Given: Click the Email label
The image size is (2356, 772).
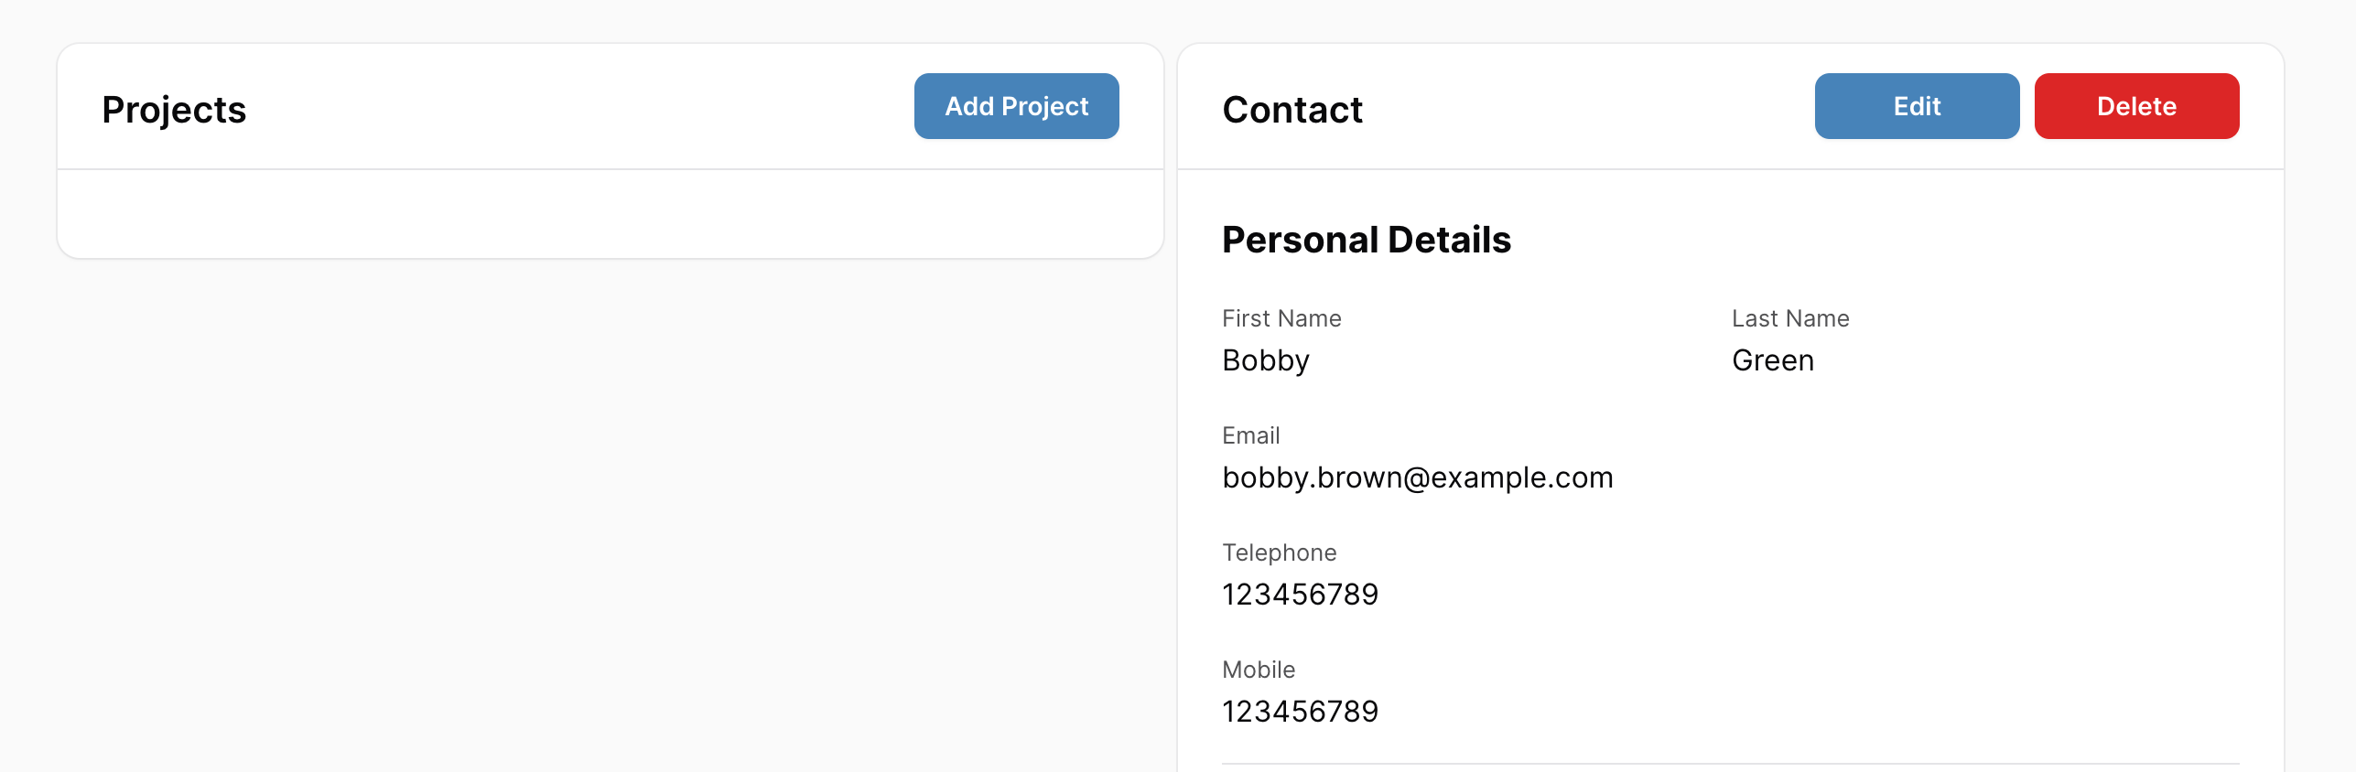Looking at the screenshot, I should point(1250,435).
